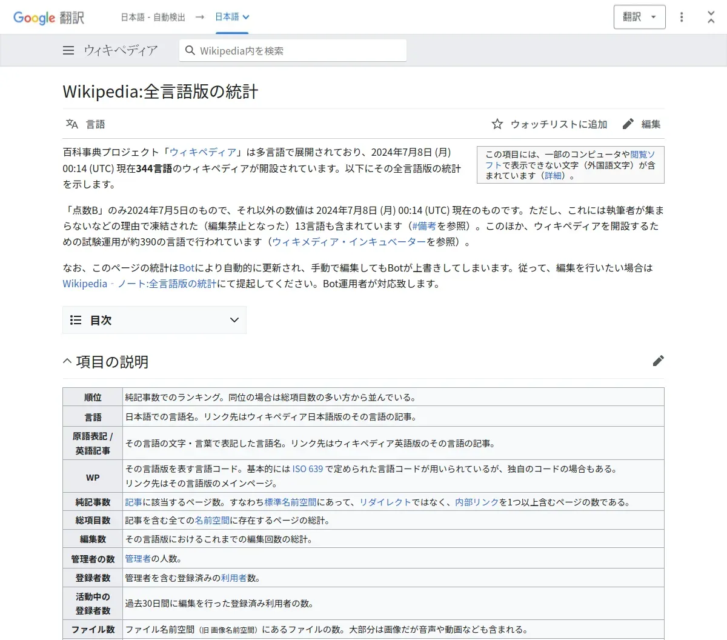The image size is (727, 640).
Task: Click the 総項目数 header cell
Action: coord(93,521)
